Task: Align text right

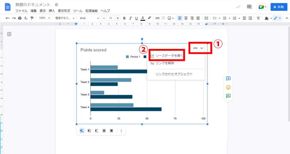Action: 192,18
